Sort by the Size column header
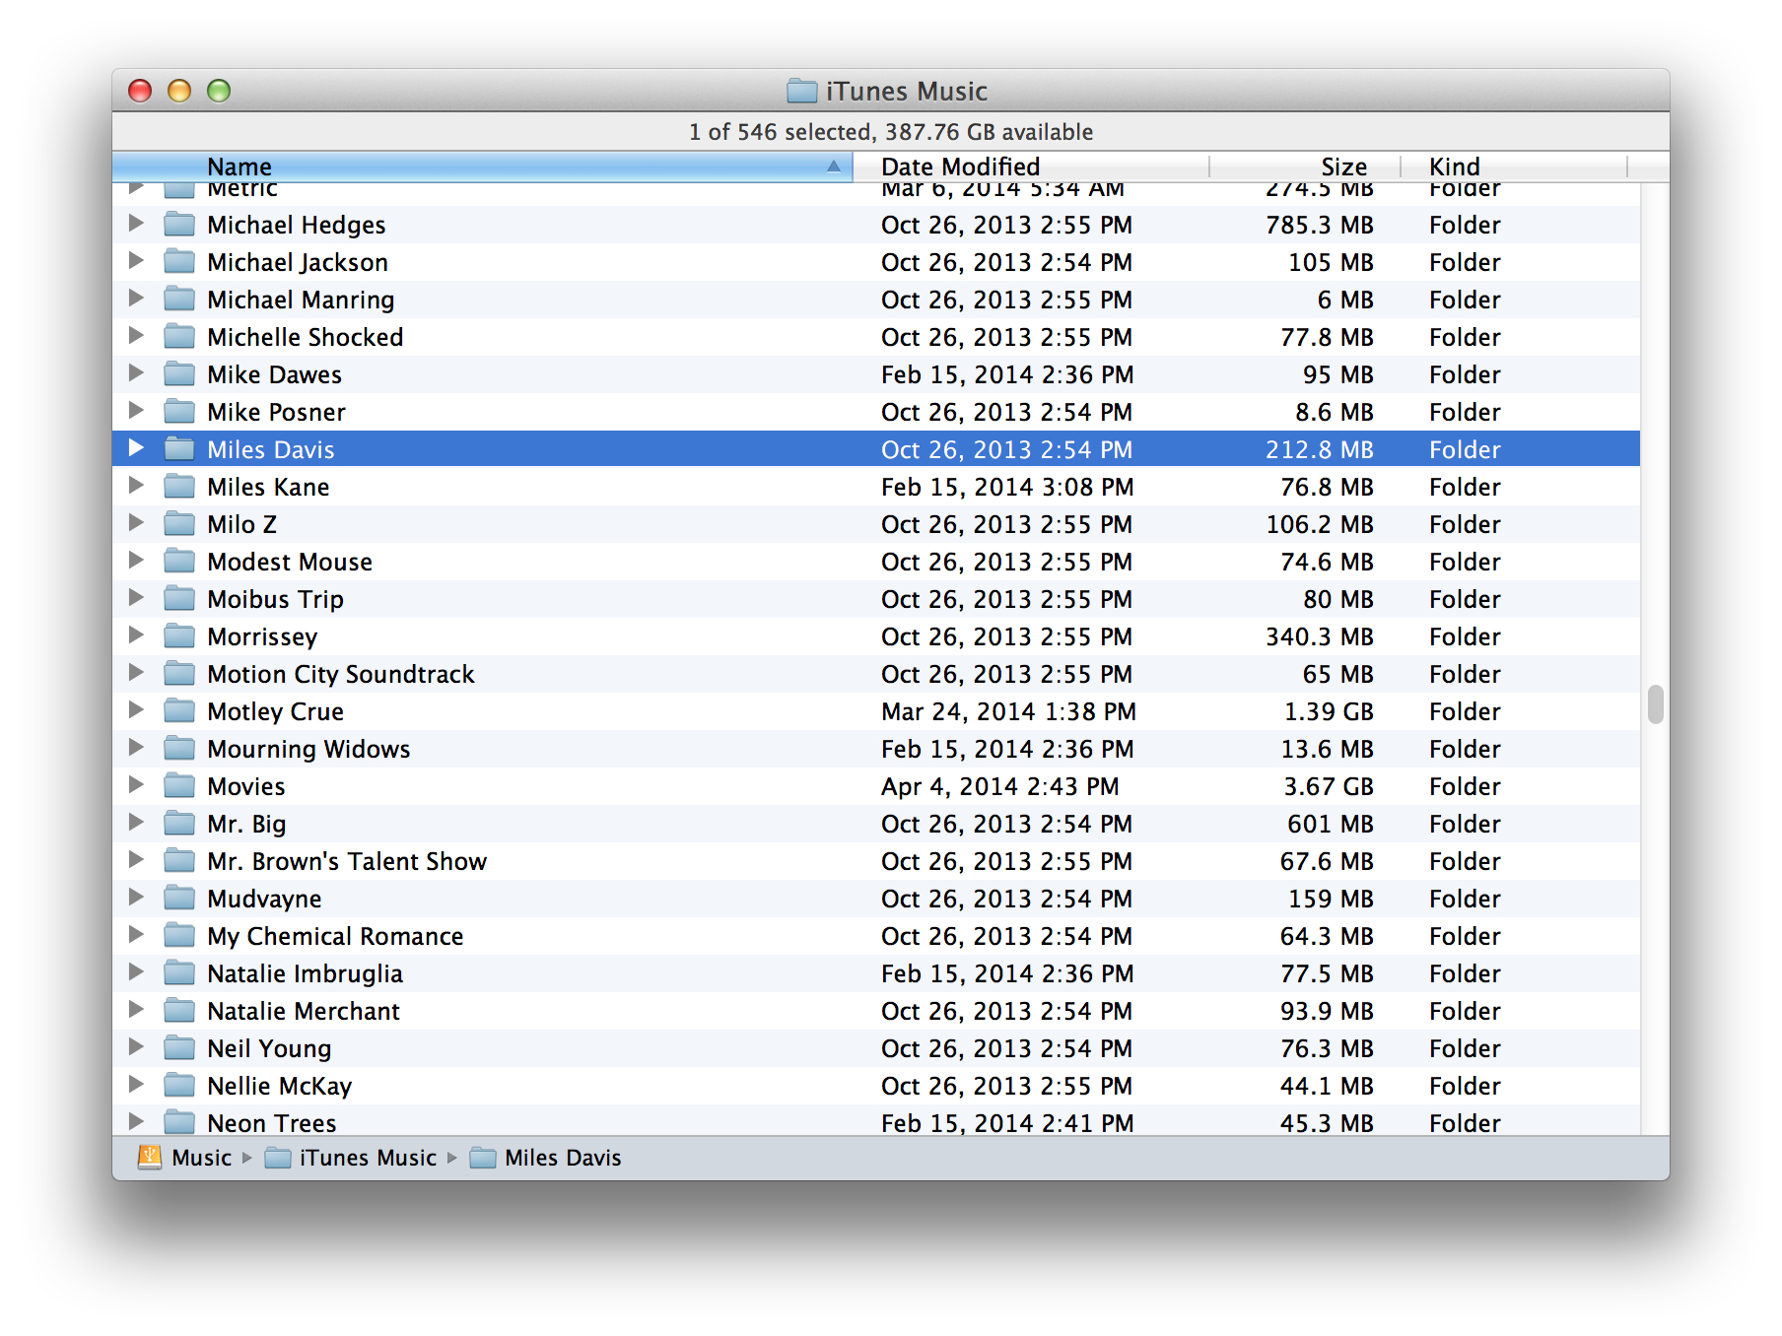1782x1336 pixels. click(x=1305, y=167)
